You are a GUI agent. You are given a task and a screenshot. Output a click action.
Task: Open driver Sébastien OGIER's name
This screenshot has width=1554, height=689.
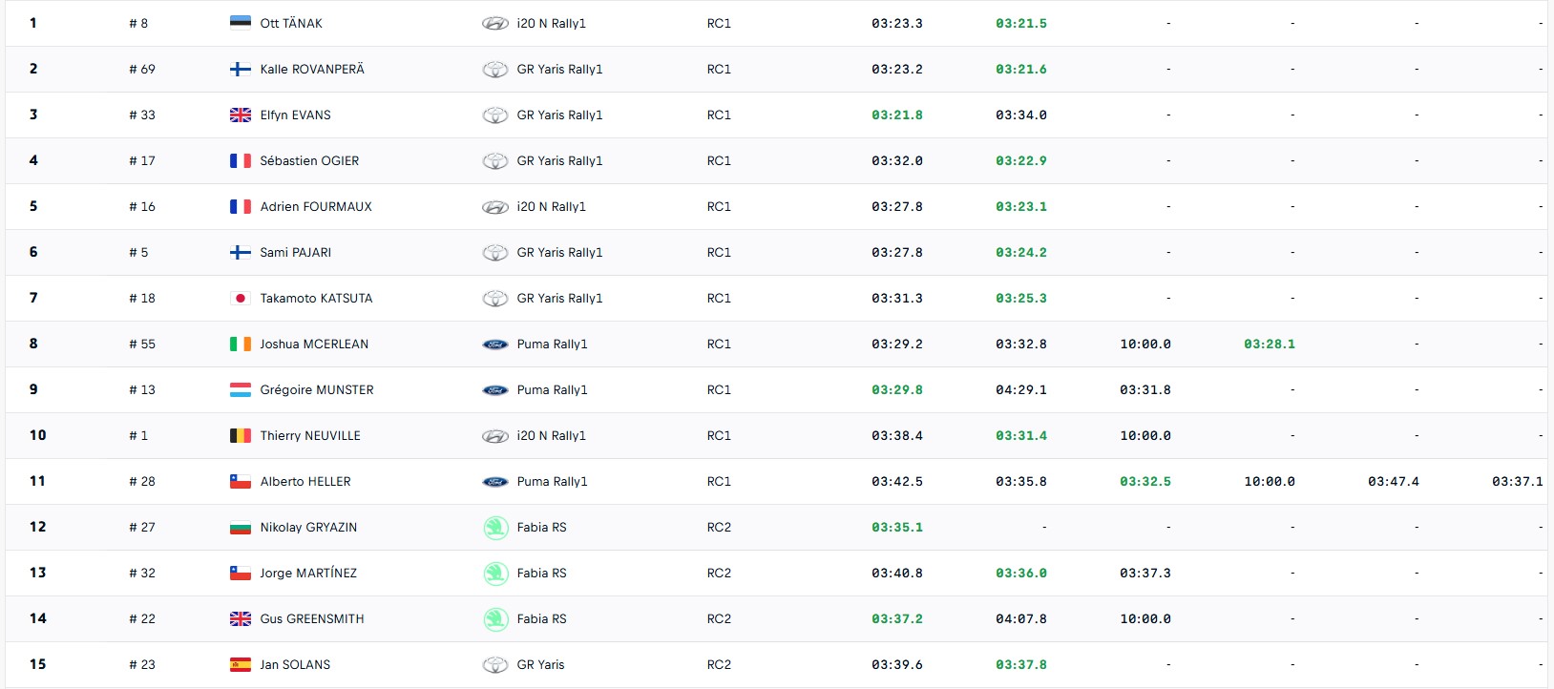point(309,160)
